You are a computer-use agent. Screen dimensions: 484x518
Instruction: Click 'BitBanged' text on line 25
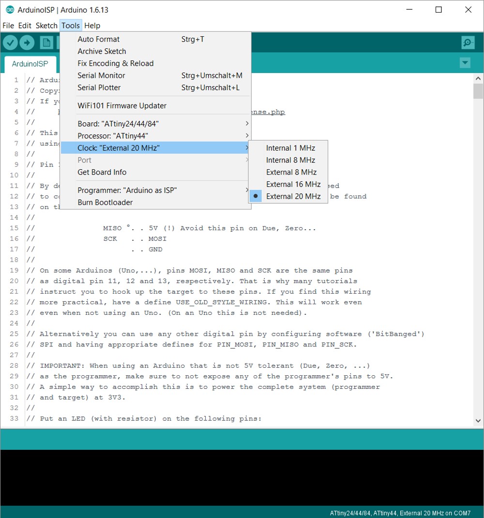click(396, 334)
